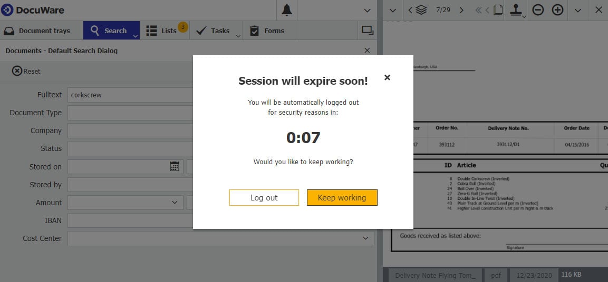Screen dimensions: 608x282
Task: Zoom in with the plus icon
Action: click(557, 10)
